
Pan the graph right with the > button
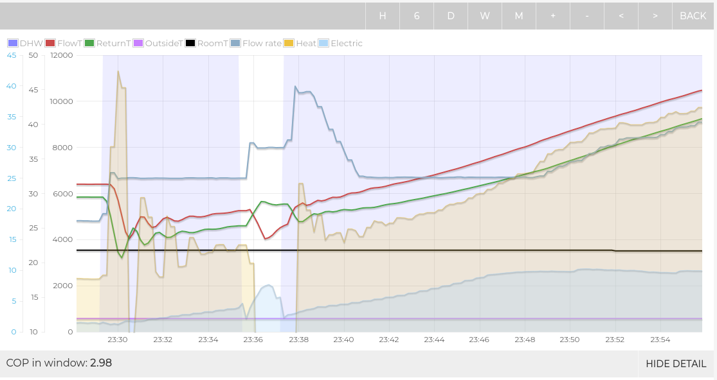tap(655, 16)
